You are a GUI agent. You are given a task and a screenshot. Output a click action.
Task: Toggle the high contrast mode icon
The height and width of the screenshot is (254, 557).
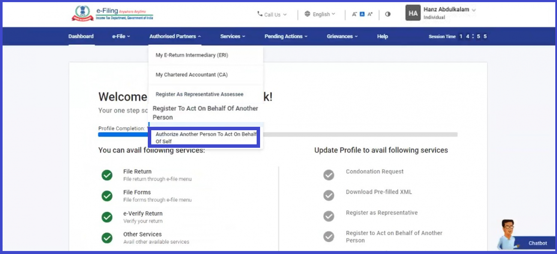(388, 14)
